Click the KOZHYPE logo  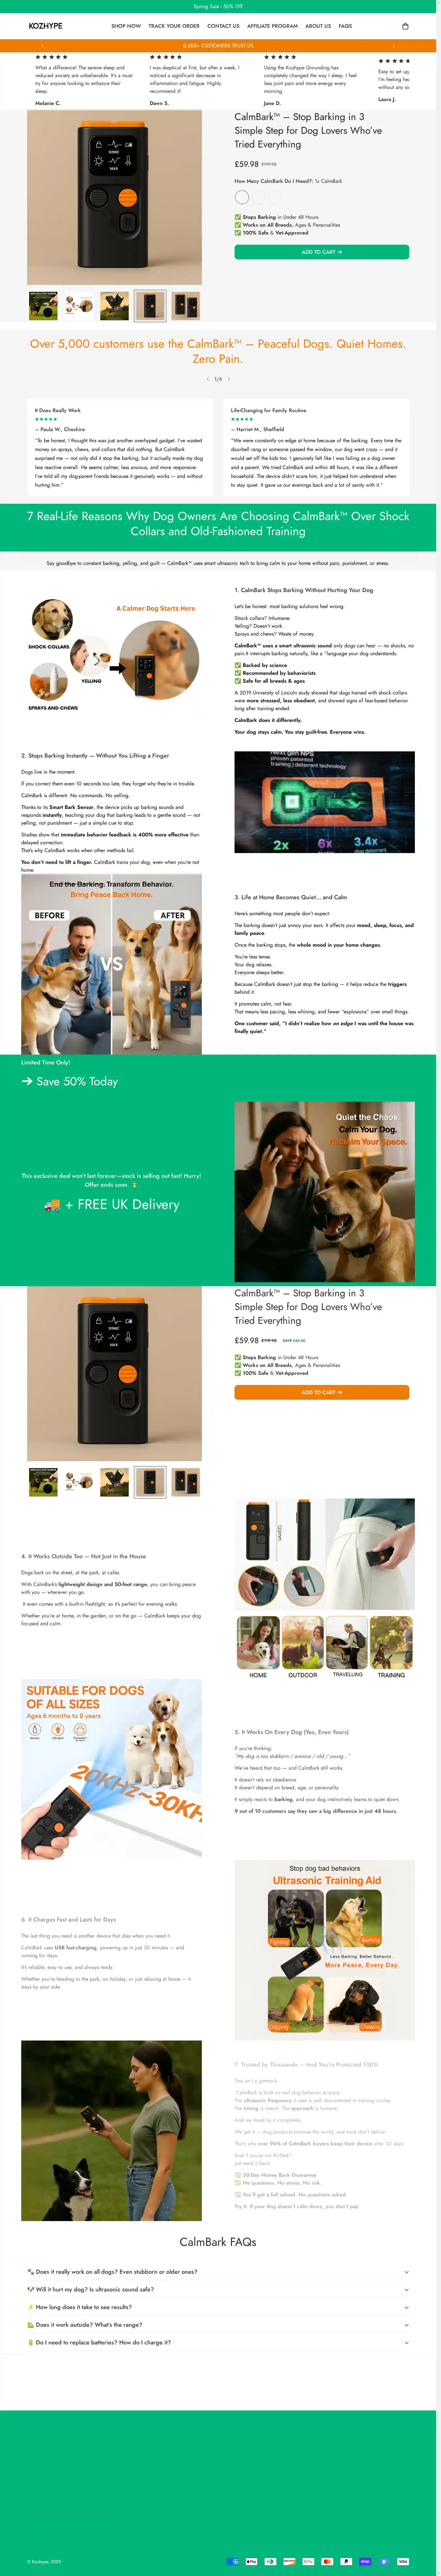[x=45, y=26]
